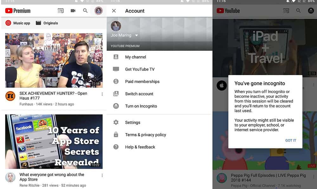
Task: Open the Peppa Pig channel avatar
Action: point(222,178)
